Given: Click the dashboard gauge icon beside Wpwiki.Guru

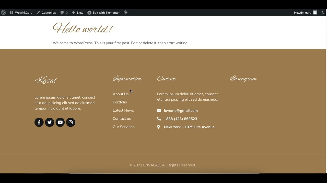Looking at the screenshot, I should [x=11, y=12].
